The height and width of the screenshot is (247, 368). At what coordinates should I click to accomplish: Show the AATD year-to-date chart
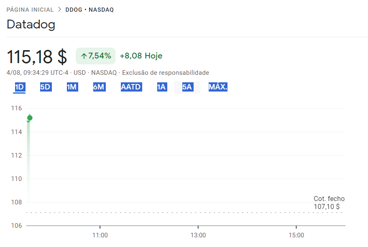tap(131, 87)
